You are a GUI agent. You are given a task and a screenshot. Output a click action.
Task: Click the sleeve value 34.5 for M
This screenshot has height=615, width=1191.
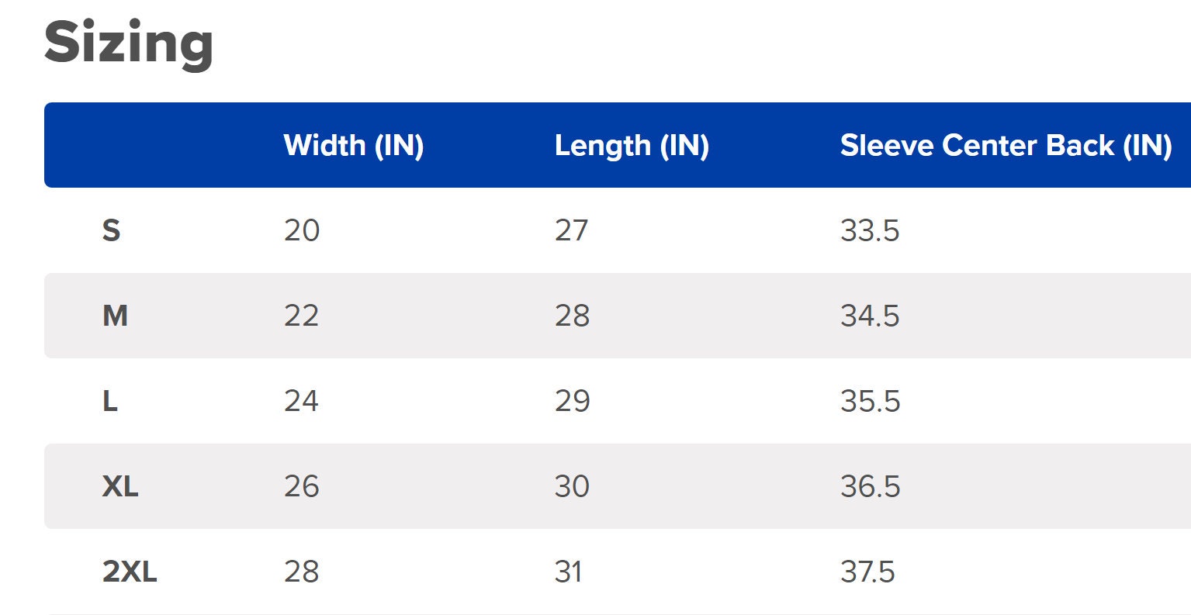tap(870, 316)
